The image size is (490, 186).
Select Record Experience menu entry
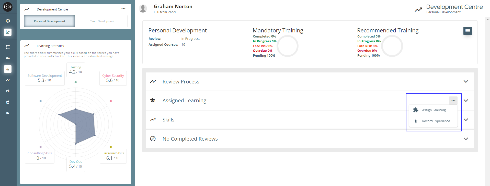436,121
